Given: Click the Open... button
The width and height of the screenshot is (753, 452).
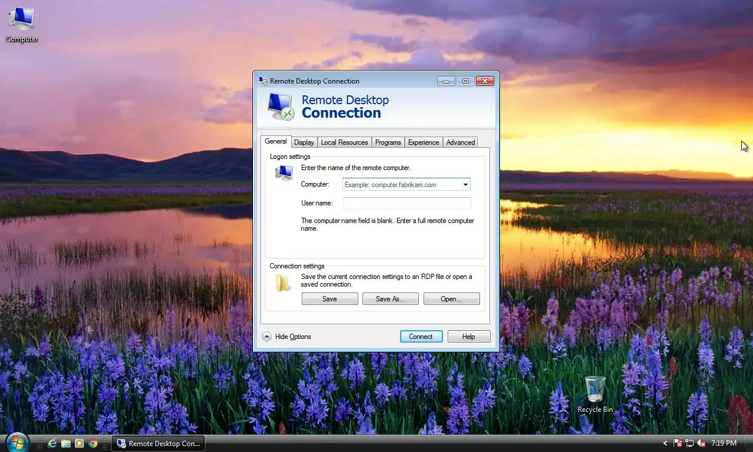Looking at the screenshot, I should [451, 299].
